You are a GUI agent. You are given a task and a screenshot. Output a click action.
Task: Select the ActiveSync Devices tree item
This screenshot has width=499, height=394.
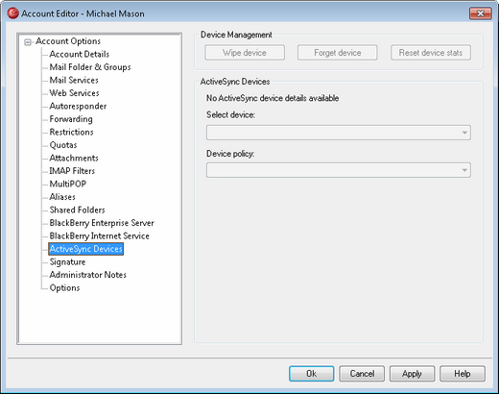click(x=86, y=249)
